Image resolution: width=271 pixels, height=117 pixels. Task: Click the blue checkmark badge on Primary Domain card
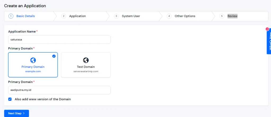point(54,56)
